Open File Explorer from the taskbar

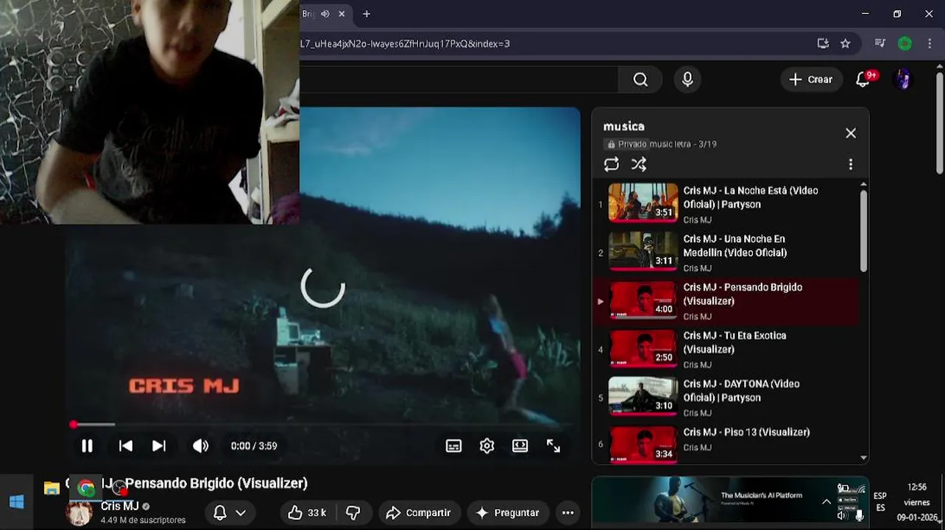52,488
